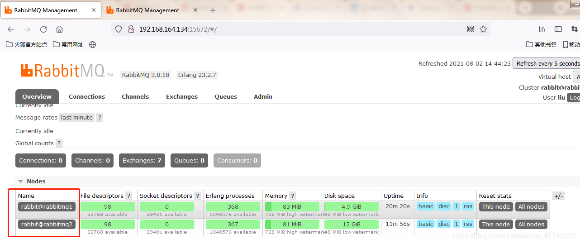
Task: Select the Overview tab
Action: click(37, 96)
